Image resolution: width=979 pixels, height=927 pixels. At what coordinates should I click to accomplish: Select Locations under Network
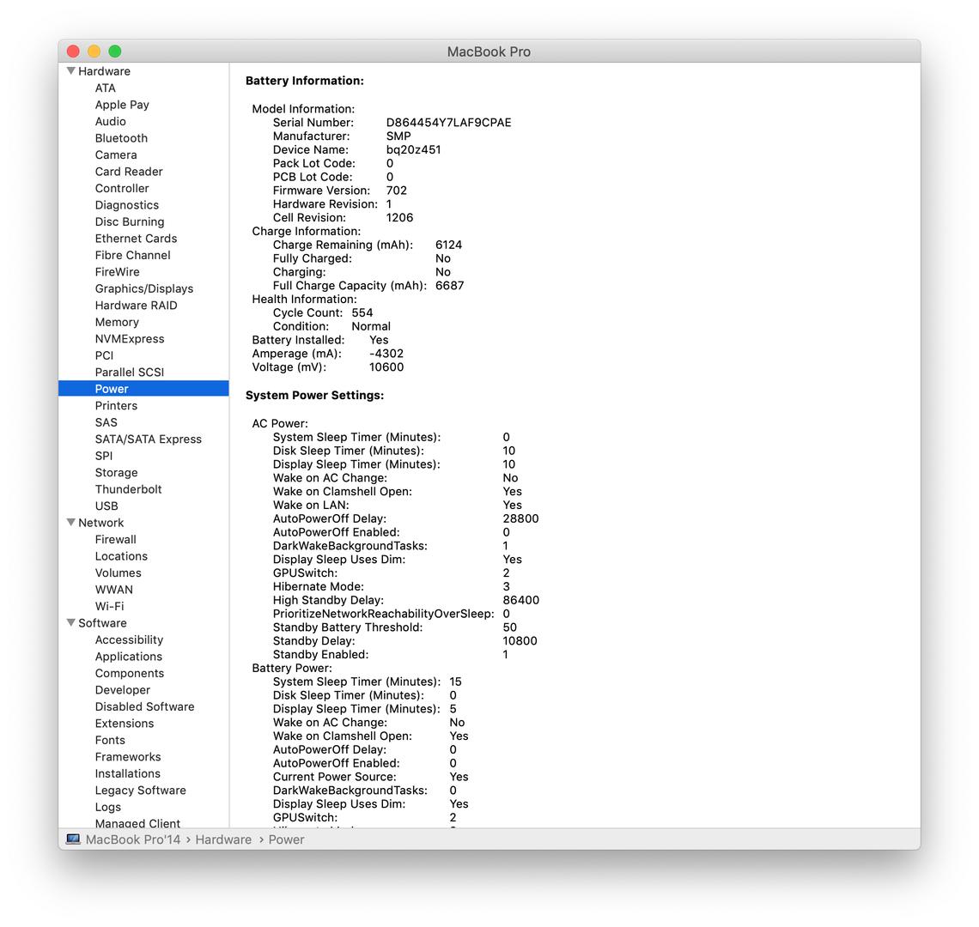(121, 556)
